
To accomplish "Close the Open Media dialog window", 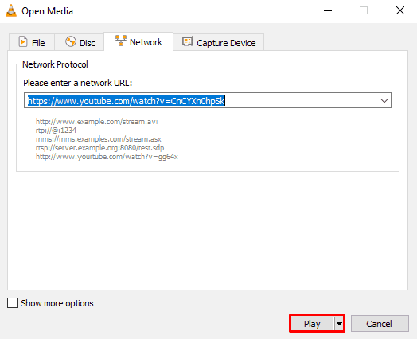I will point(400,11).
